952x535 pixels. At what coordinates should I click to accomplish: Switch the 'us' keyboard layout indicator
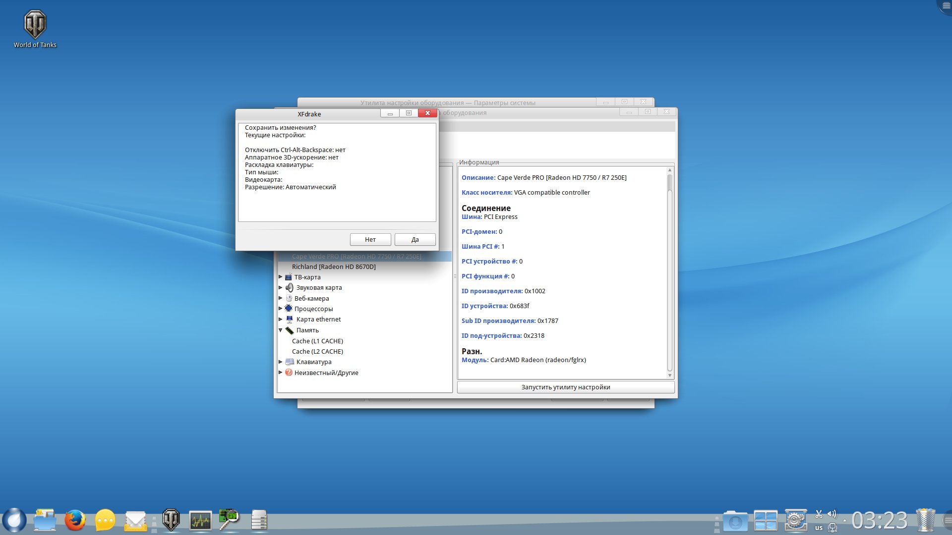pos(819,528)
